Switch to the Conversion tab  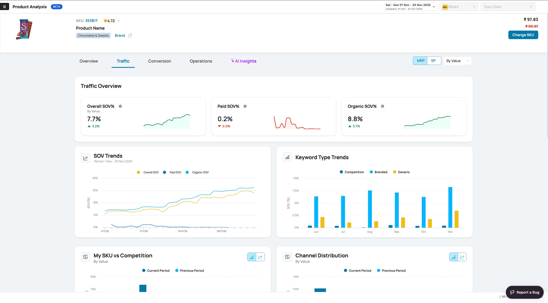point(159,61)
